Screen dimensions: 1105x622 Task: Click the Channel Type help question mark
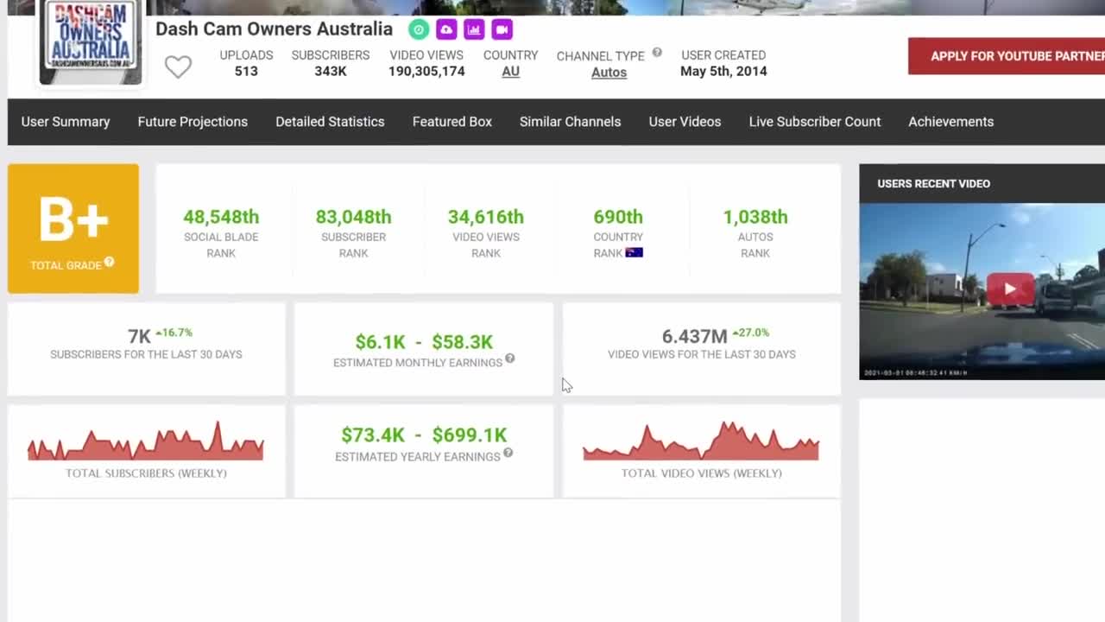click(657, 52)
